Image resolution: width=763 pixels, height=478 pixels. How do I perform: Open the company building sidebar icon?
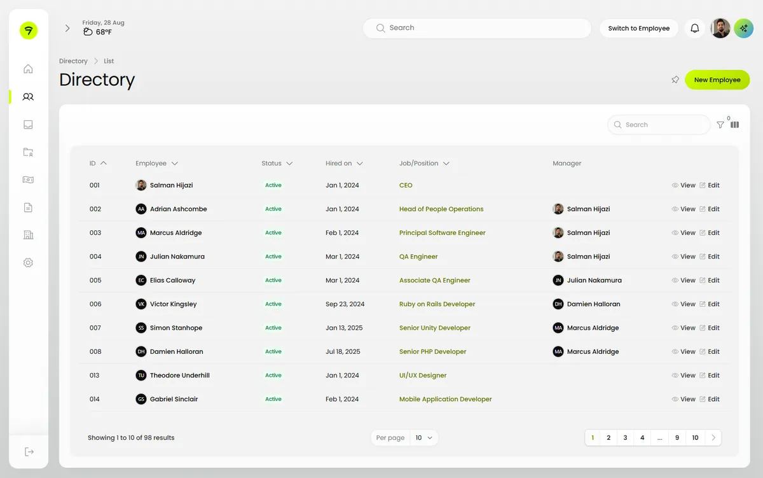point(28,235)
